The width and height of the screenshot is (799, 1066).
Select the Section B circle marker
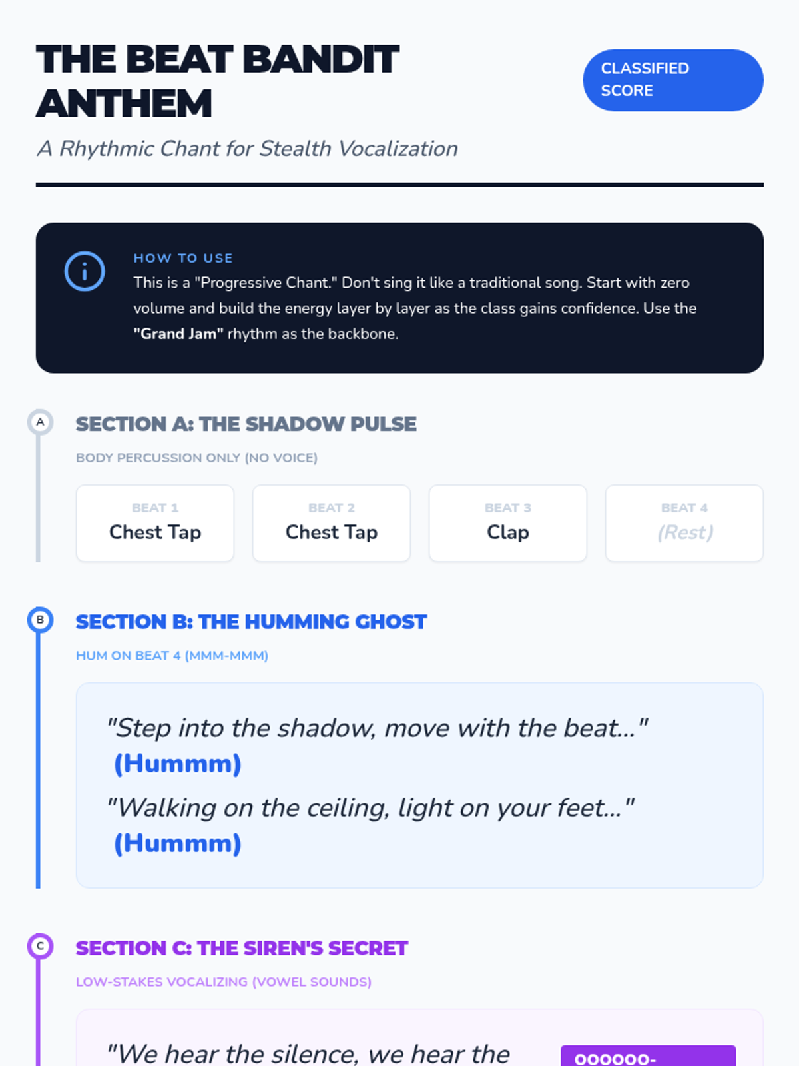coord(40,620)
